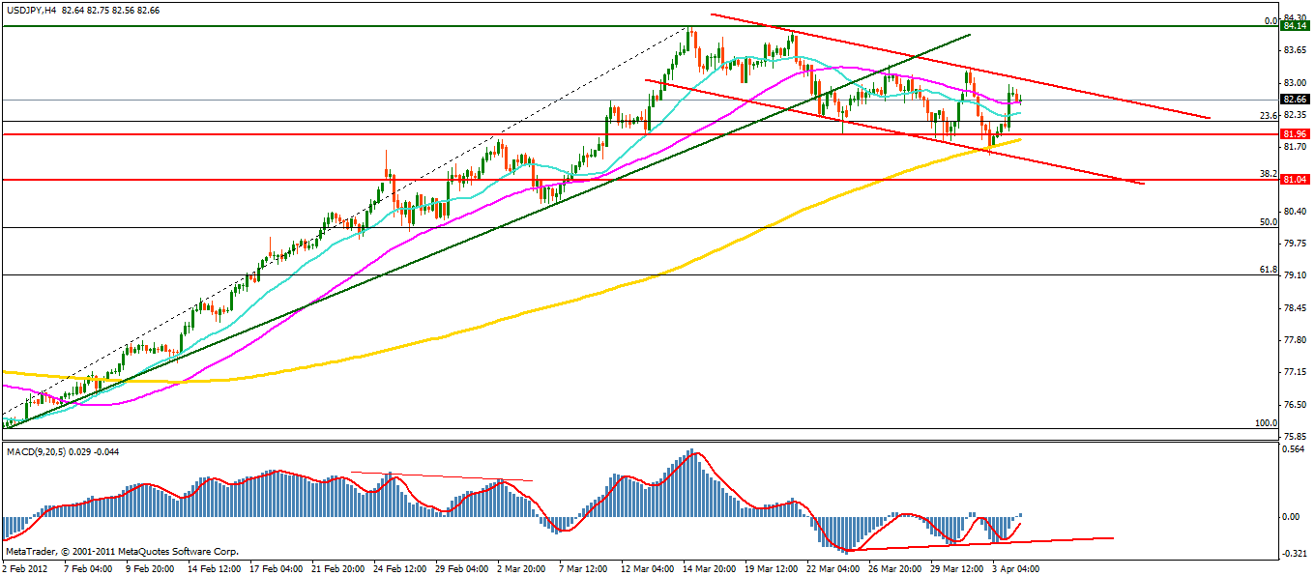Click the Fibonacci 50.0 level label
This screenshot has height=576, width=1315.
pos(1267,221)
